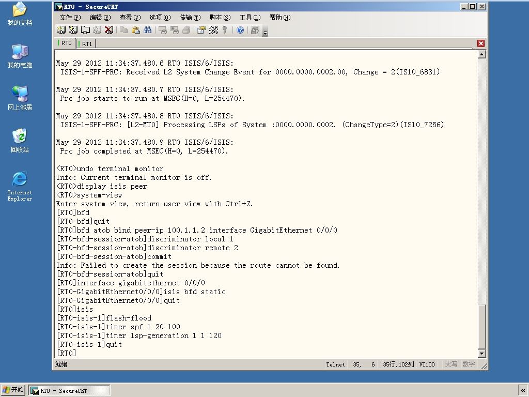Click the 'flash-flood' command line

(104, 318)
